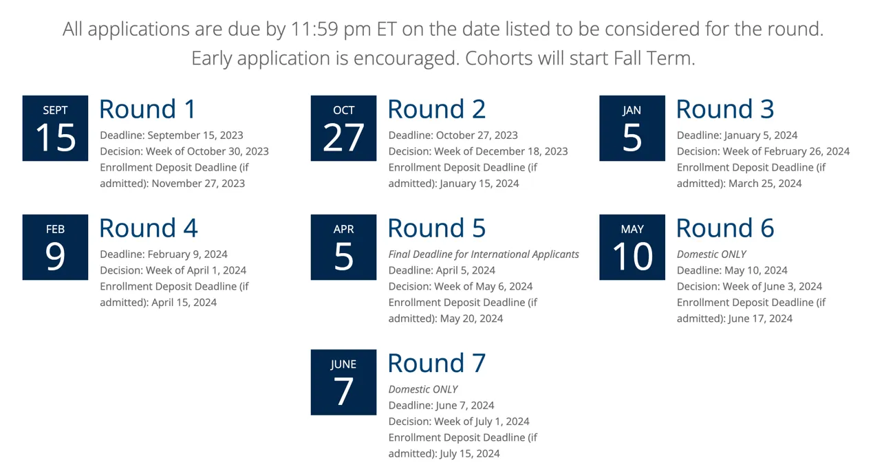Click the Round 6 heading
Viewport: 873px width, 469px height.
click(x=724, y=228)
